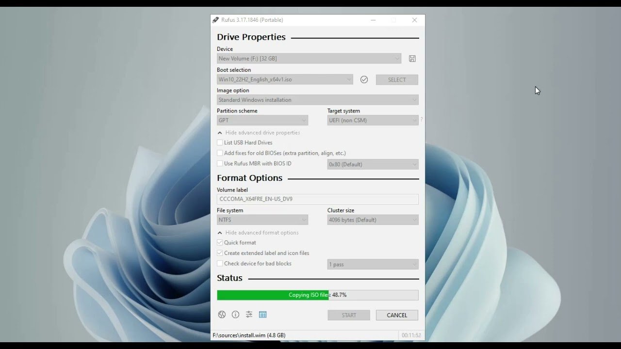Image resolution: width=621 pixels, height=349 pixels.
Task: Collapse Hide advanced format options
Action: click(258, 233)
